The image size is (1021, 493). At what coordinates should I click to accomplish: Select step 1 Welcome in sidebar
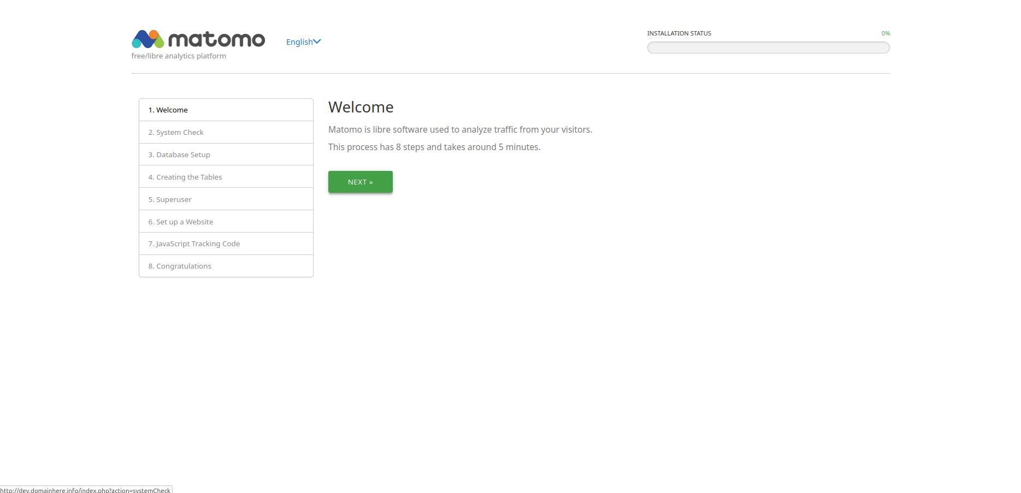168,110
